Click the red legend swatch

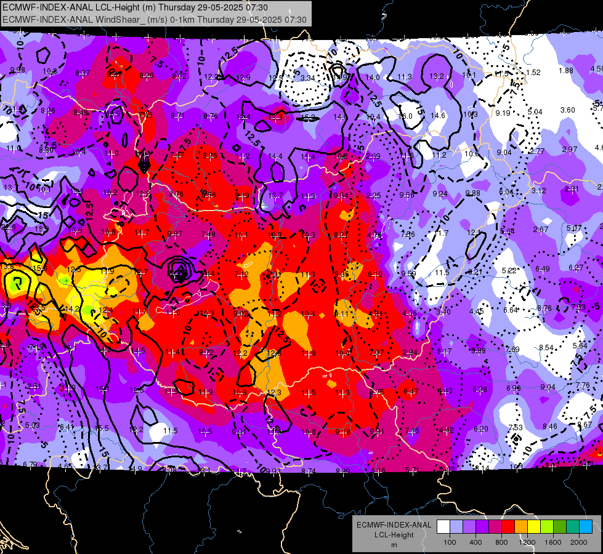coord(508,527)
